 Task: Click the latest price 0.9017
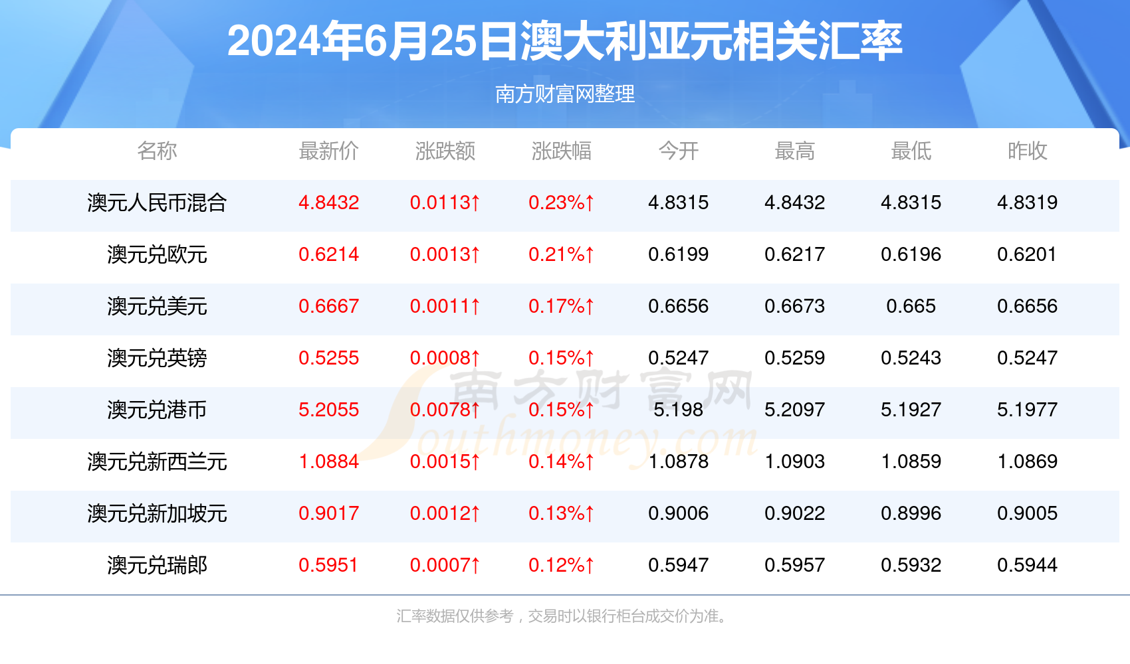(x=328, y=513)
